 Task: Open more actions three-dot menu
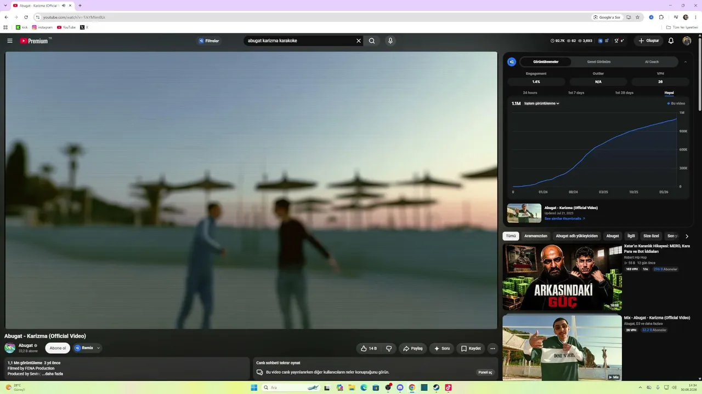[x=492, y=348]
